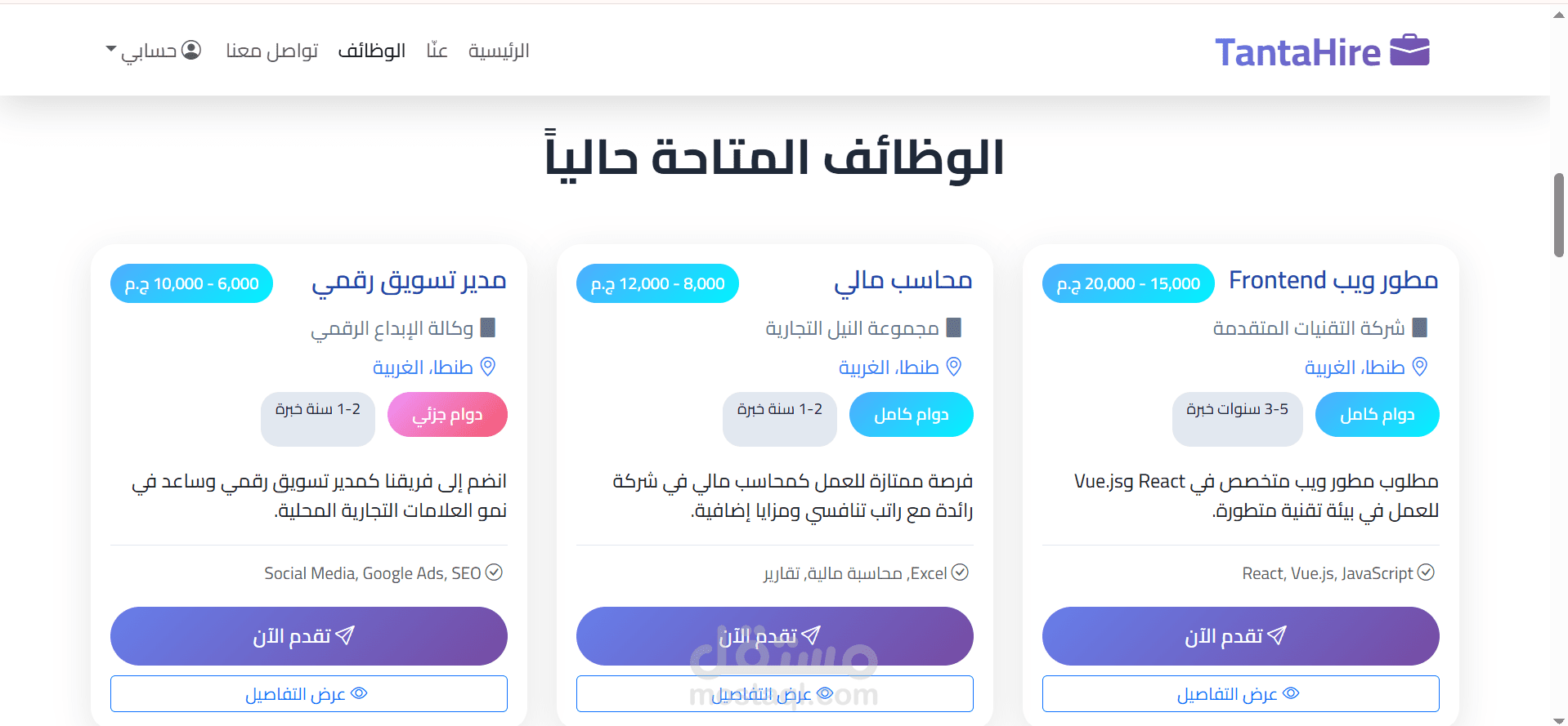Viewport: 1568px width, 726px height.
Task: Click checkmark icon next to React, Vue.js skills
Action: coord(1426,572)
